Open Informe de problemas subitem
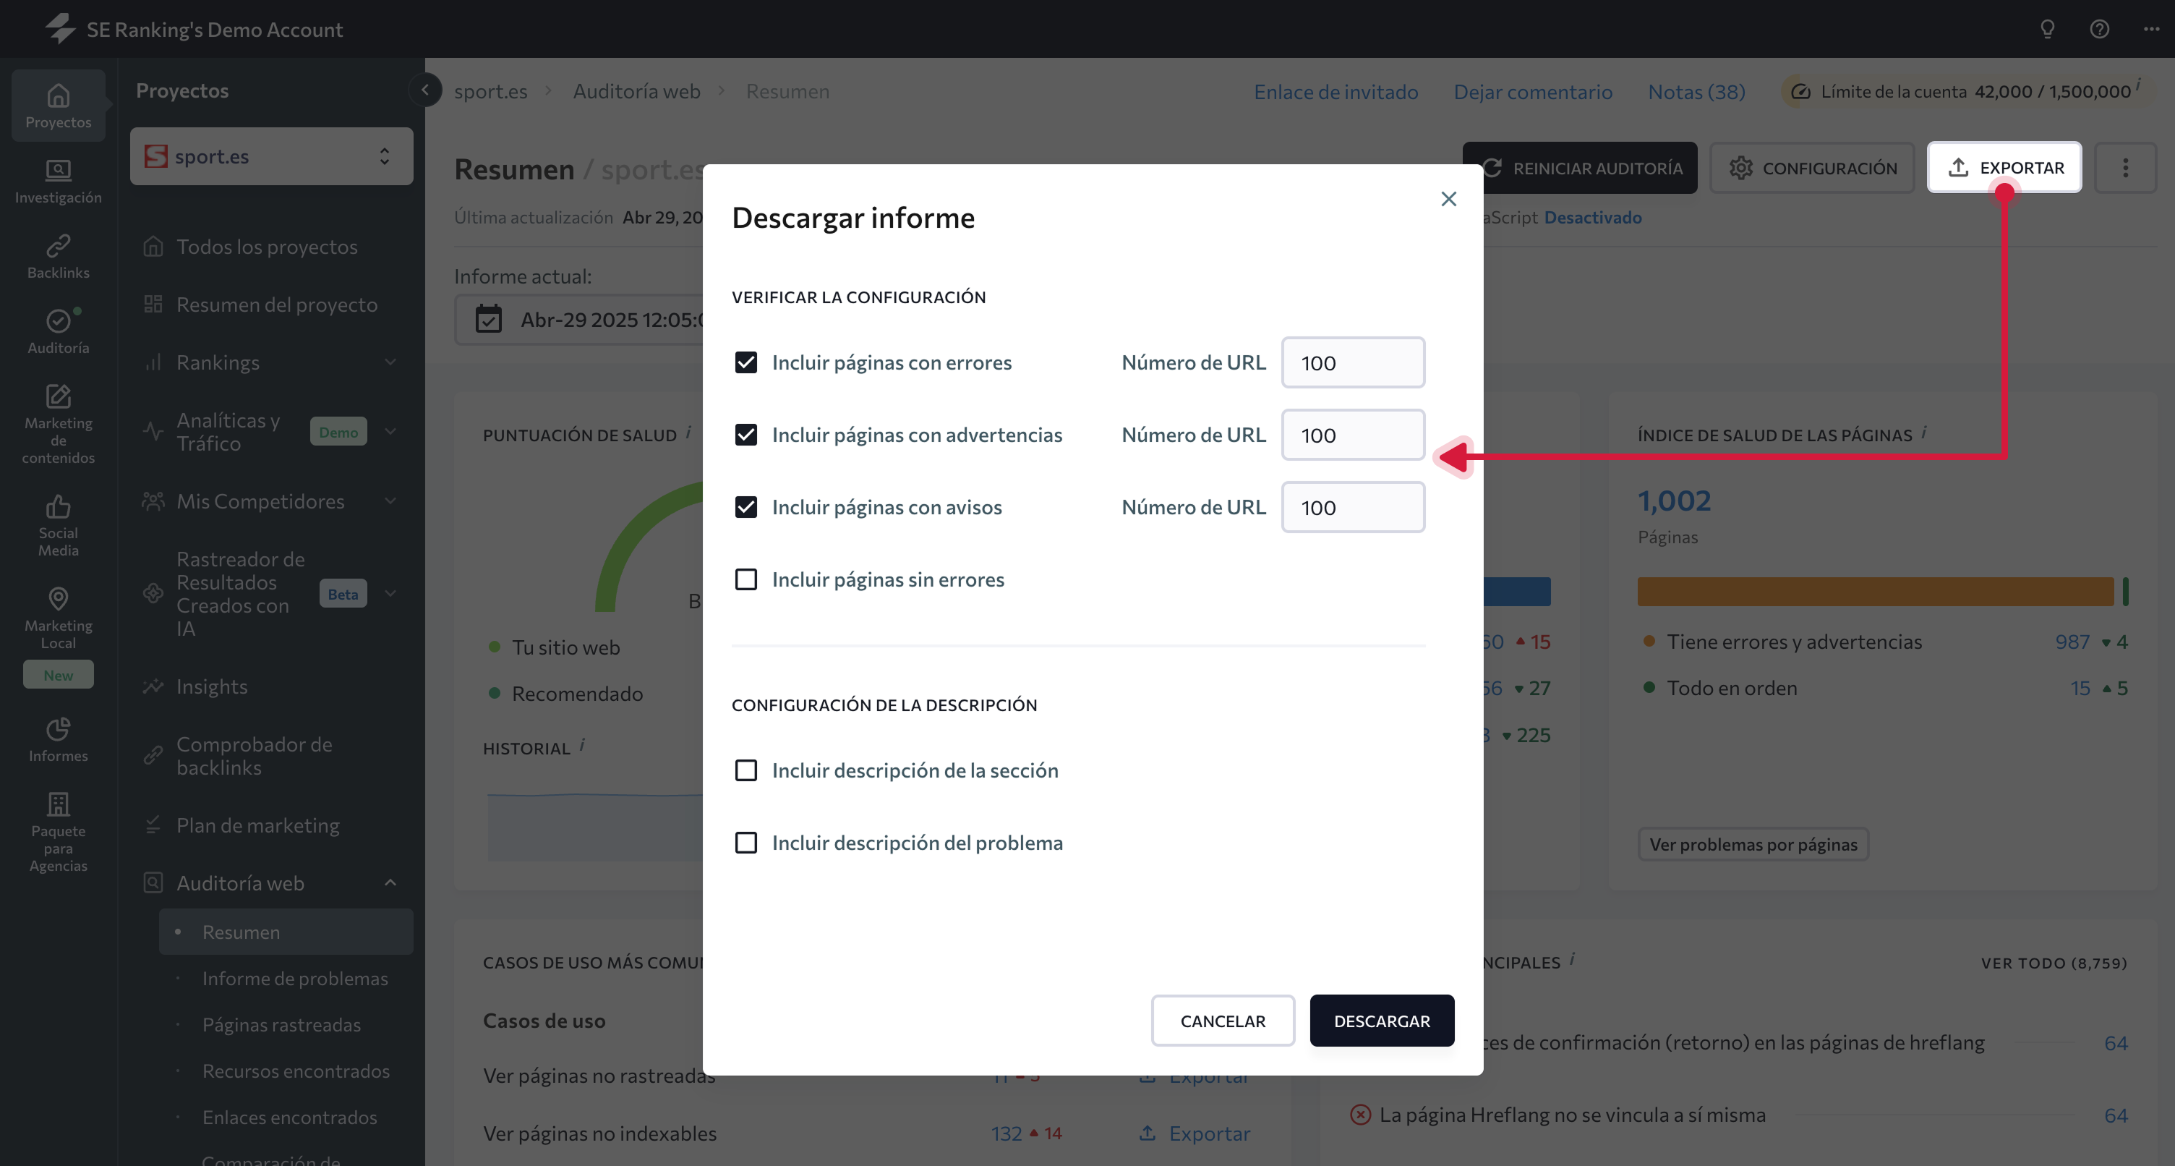Viewport: 2175px width, 1166px height. [295, 979]
